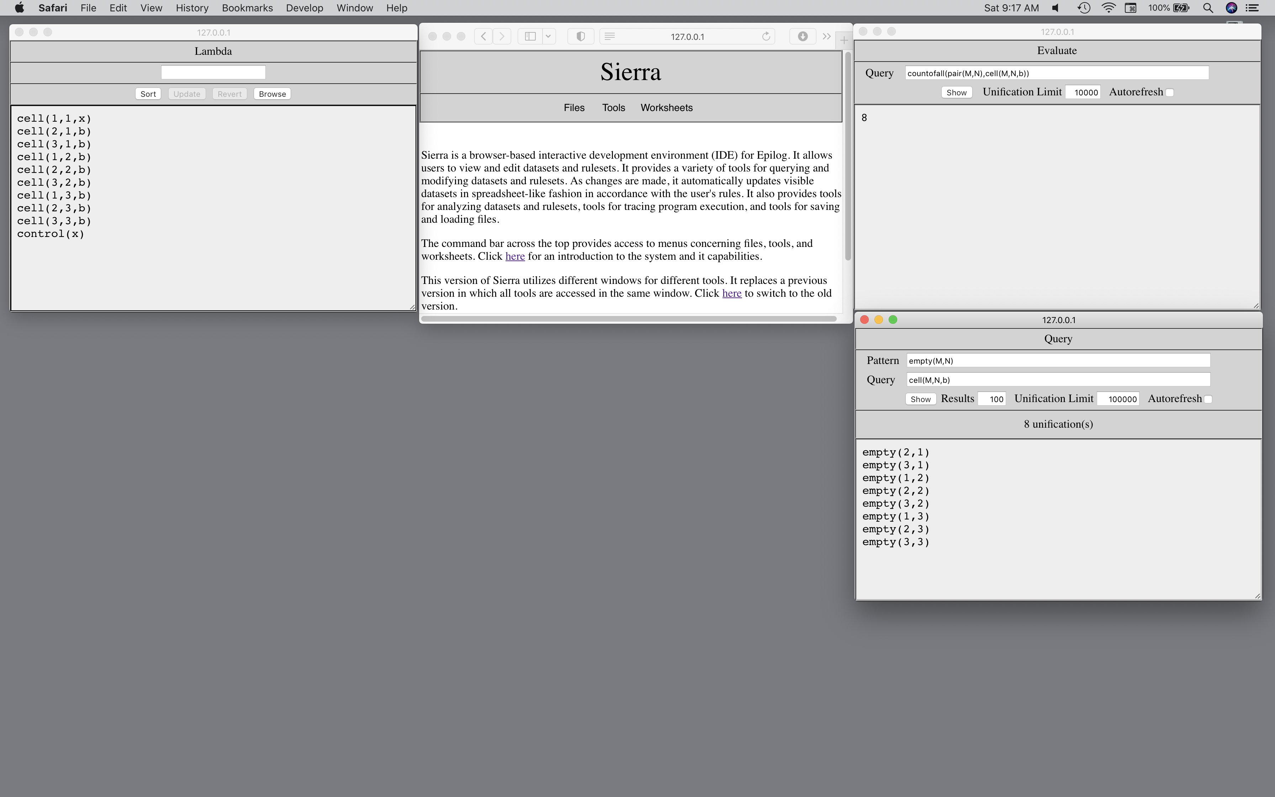1275x797 pixels.
Task: Click Safari back navigation arrow
Action: coord(483,36)
